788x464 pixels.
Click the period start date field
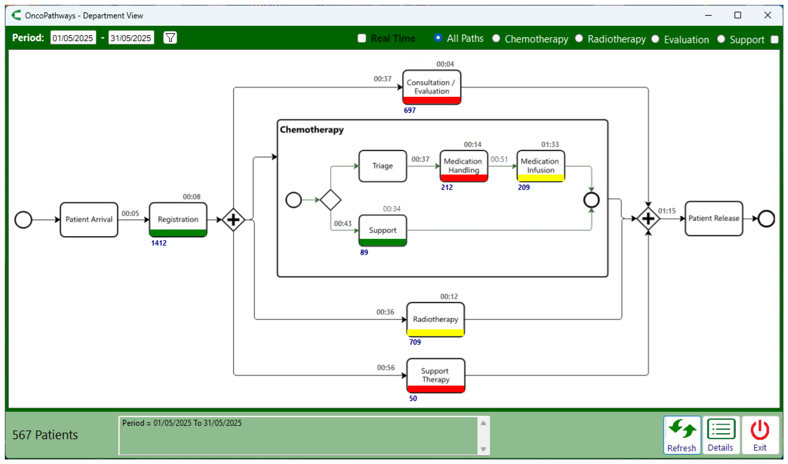(73, 38)
